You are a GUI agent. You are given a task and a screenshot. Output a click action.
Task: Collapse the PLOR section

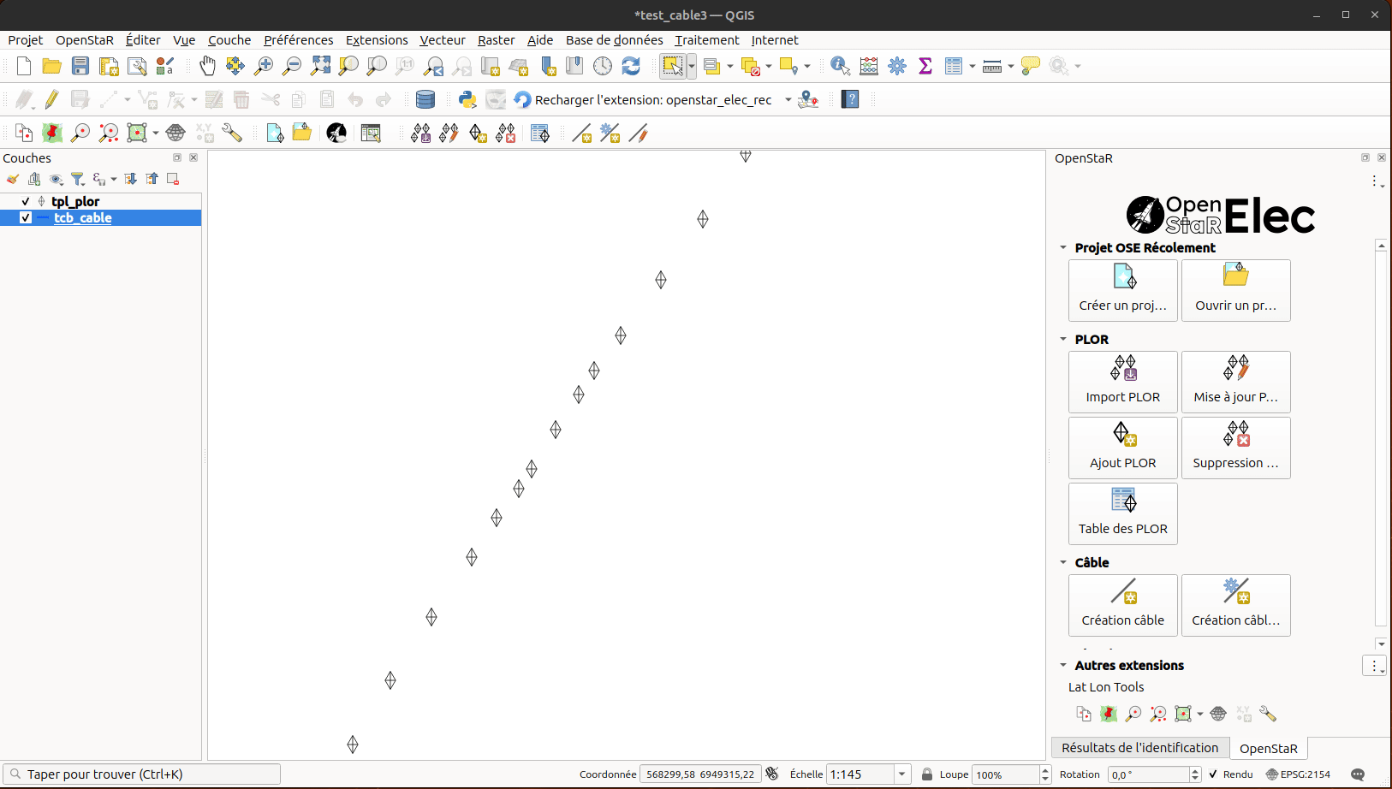tap(1063, 339)
